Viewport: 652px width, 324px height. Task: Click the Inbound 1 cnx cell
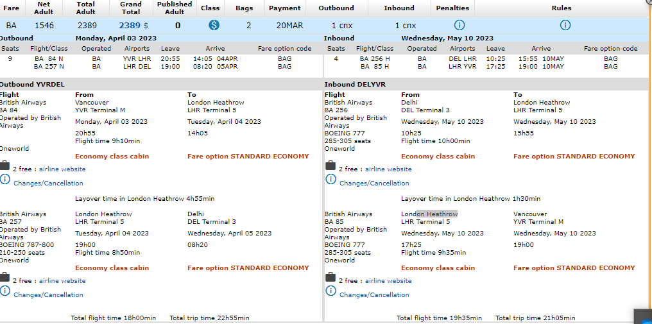click(406, 26)
